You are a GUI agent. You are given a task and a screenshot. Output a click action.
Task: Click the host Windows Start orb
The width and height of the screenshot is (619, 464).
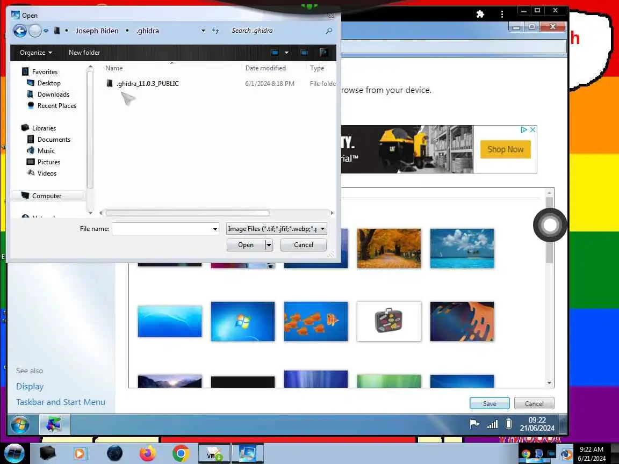(x=14, y=453)
